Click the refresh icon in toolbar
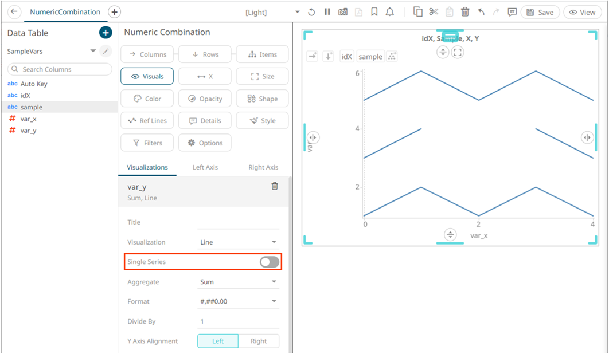Image resolution: width=609 pixels, height=354 pixels. [311, 12]
